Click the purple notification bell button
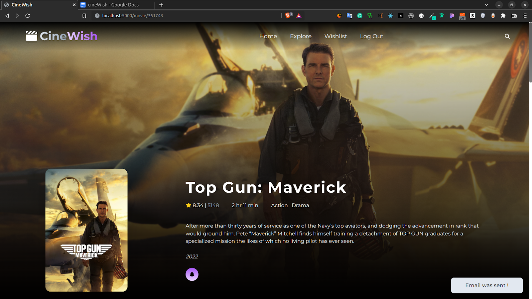532x299 pixels. [192, 274]
